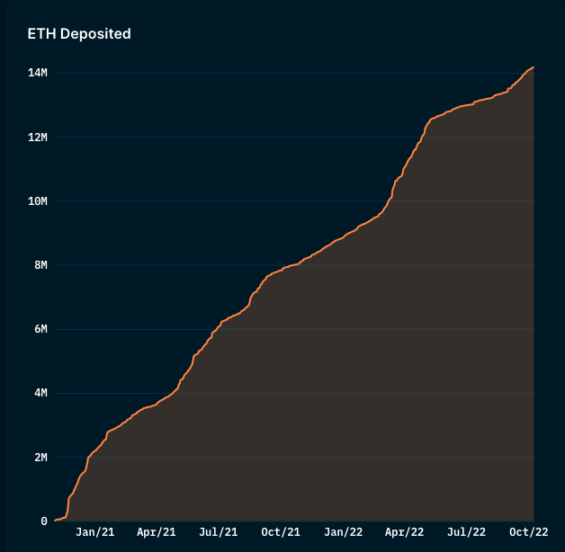
Task: Click the 2M y-axis label
Action: point(40,458)
